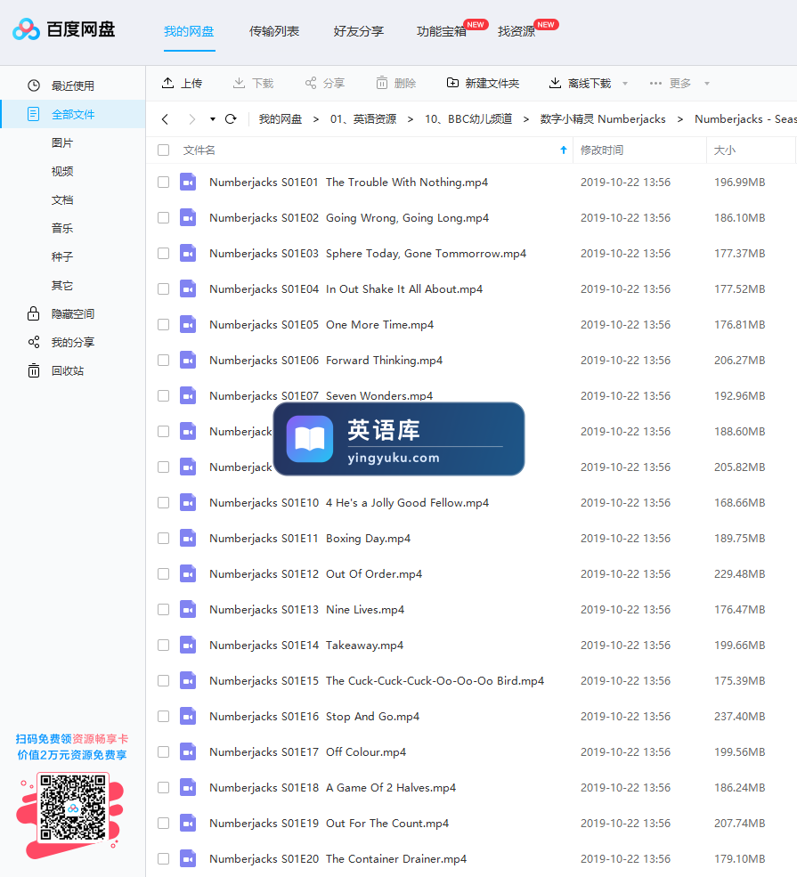Screen dimensions: 797x877
Task: Check the box for S01E15 Cuck-Cuck-Cuck Bird
Action: pyautogui.click(x=163, y=681)
